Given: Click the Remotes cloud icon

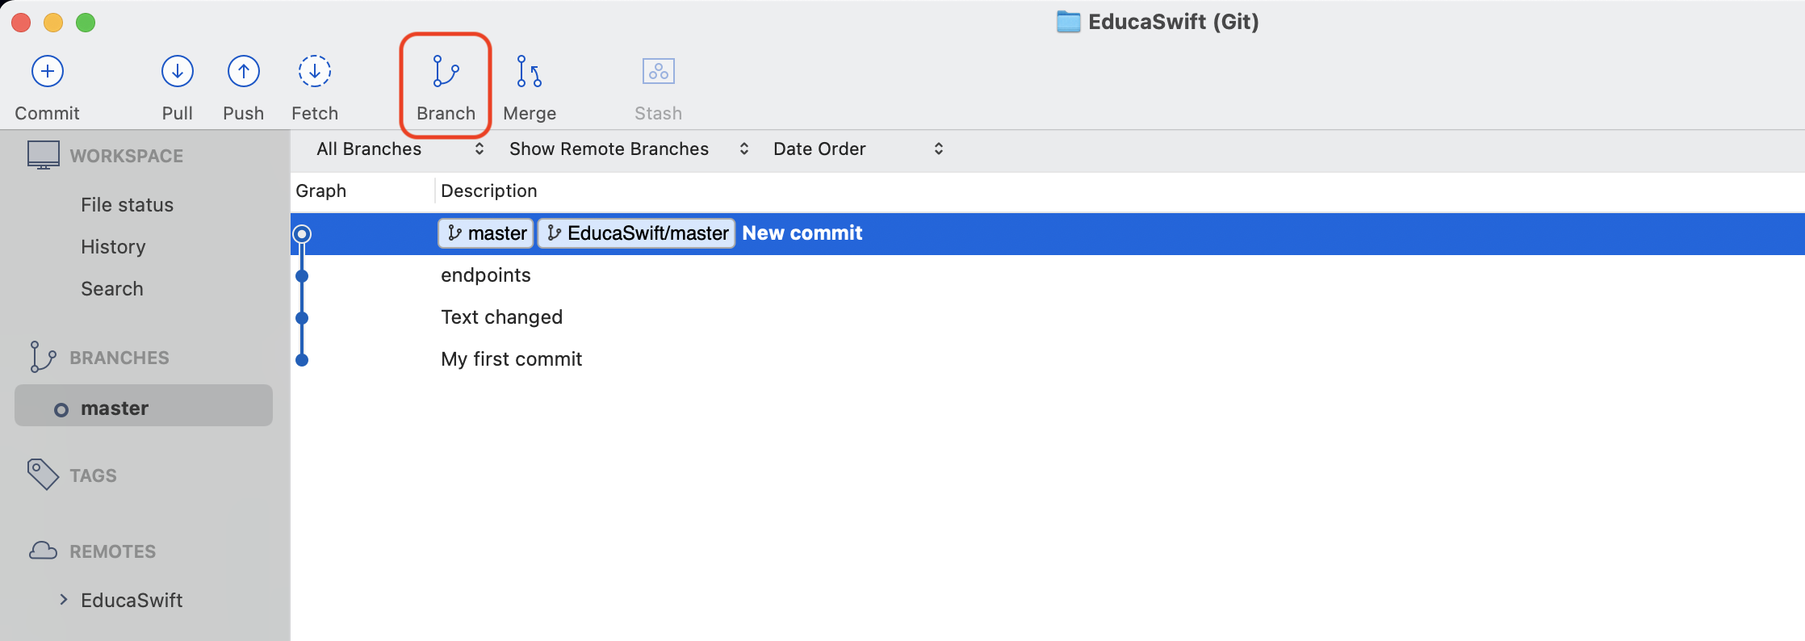Looking at the screenshot, I should (x=43, y=551).
